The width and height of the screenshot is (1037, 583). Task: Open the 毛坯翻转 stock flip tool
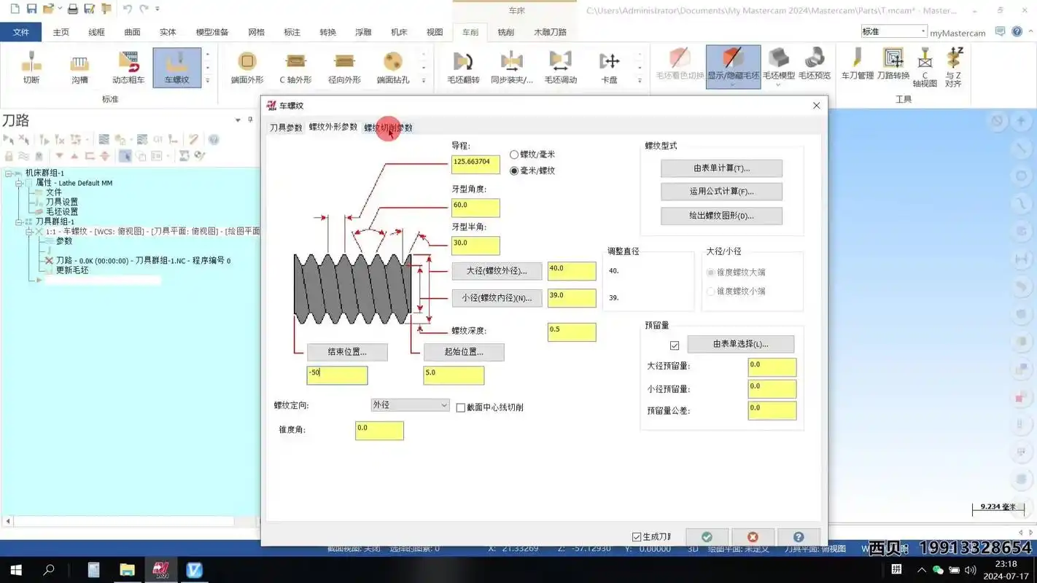463,67
